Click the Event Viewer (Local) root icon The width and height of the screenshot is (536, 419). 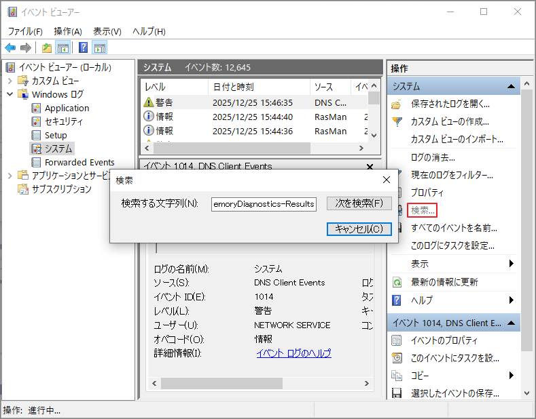11,68
